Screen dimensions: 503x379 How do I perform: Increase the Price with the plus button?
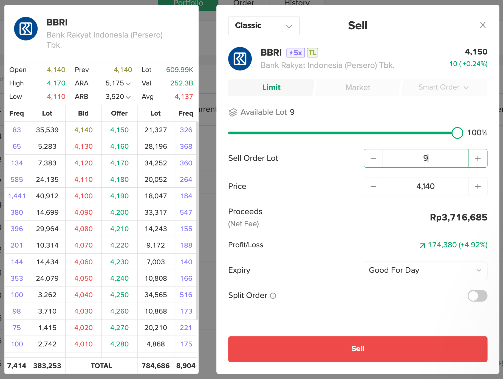point(478,186)
